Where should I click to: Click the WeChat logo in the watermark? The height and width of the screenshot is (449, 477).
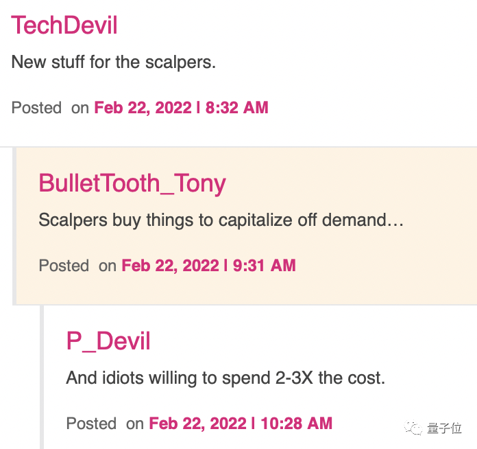pyautogui.click(x=413, y=428)
